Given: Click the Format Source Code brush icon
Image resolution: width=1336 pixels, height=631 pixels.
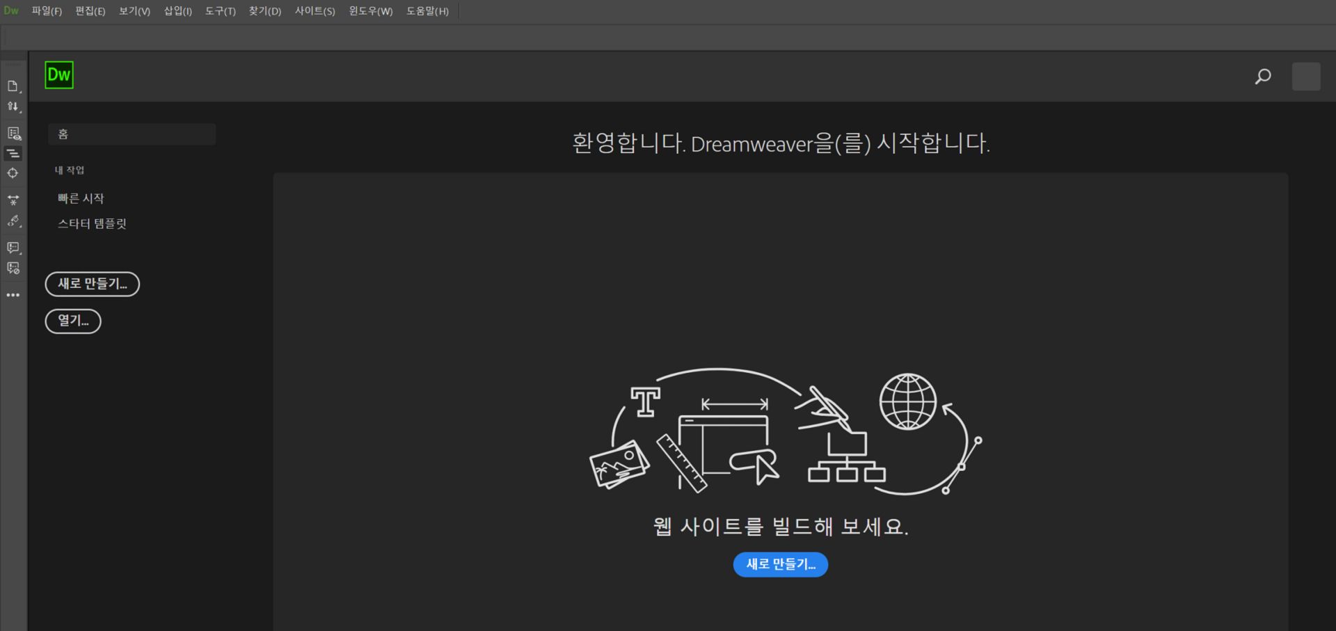Looking at the screenshot, I should [13, 221].
